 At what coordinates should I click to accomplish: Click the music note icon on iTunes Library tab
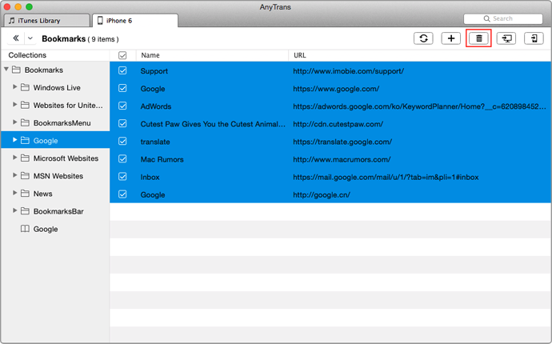(12, 21)
